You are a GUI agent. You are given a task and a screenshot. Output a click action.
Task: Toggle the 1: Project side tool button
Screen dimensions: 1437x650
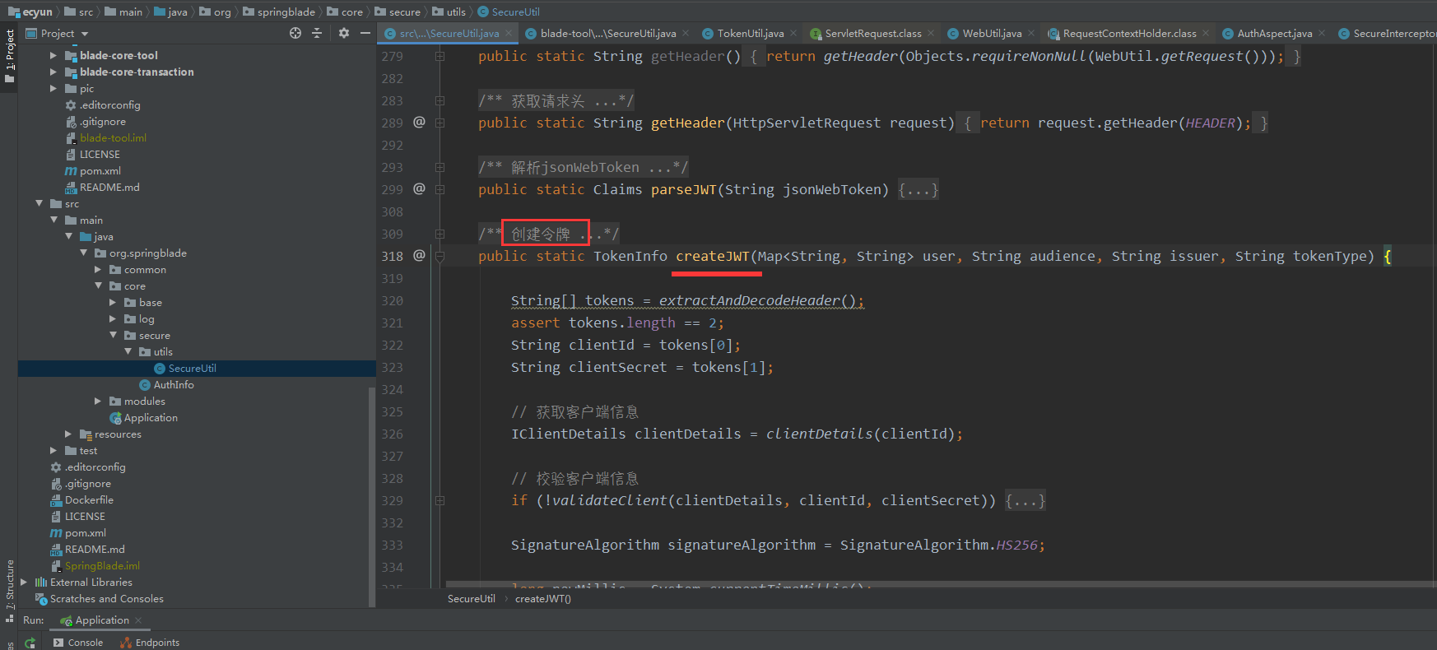10,56
